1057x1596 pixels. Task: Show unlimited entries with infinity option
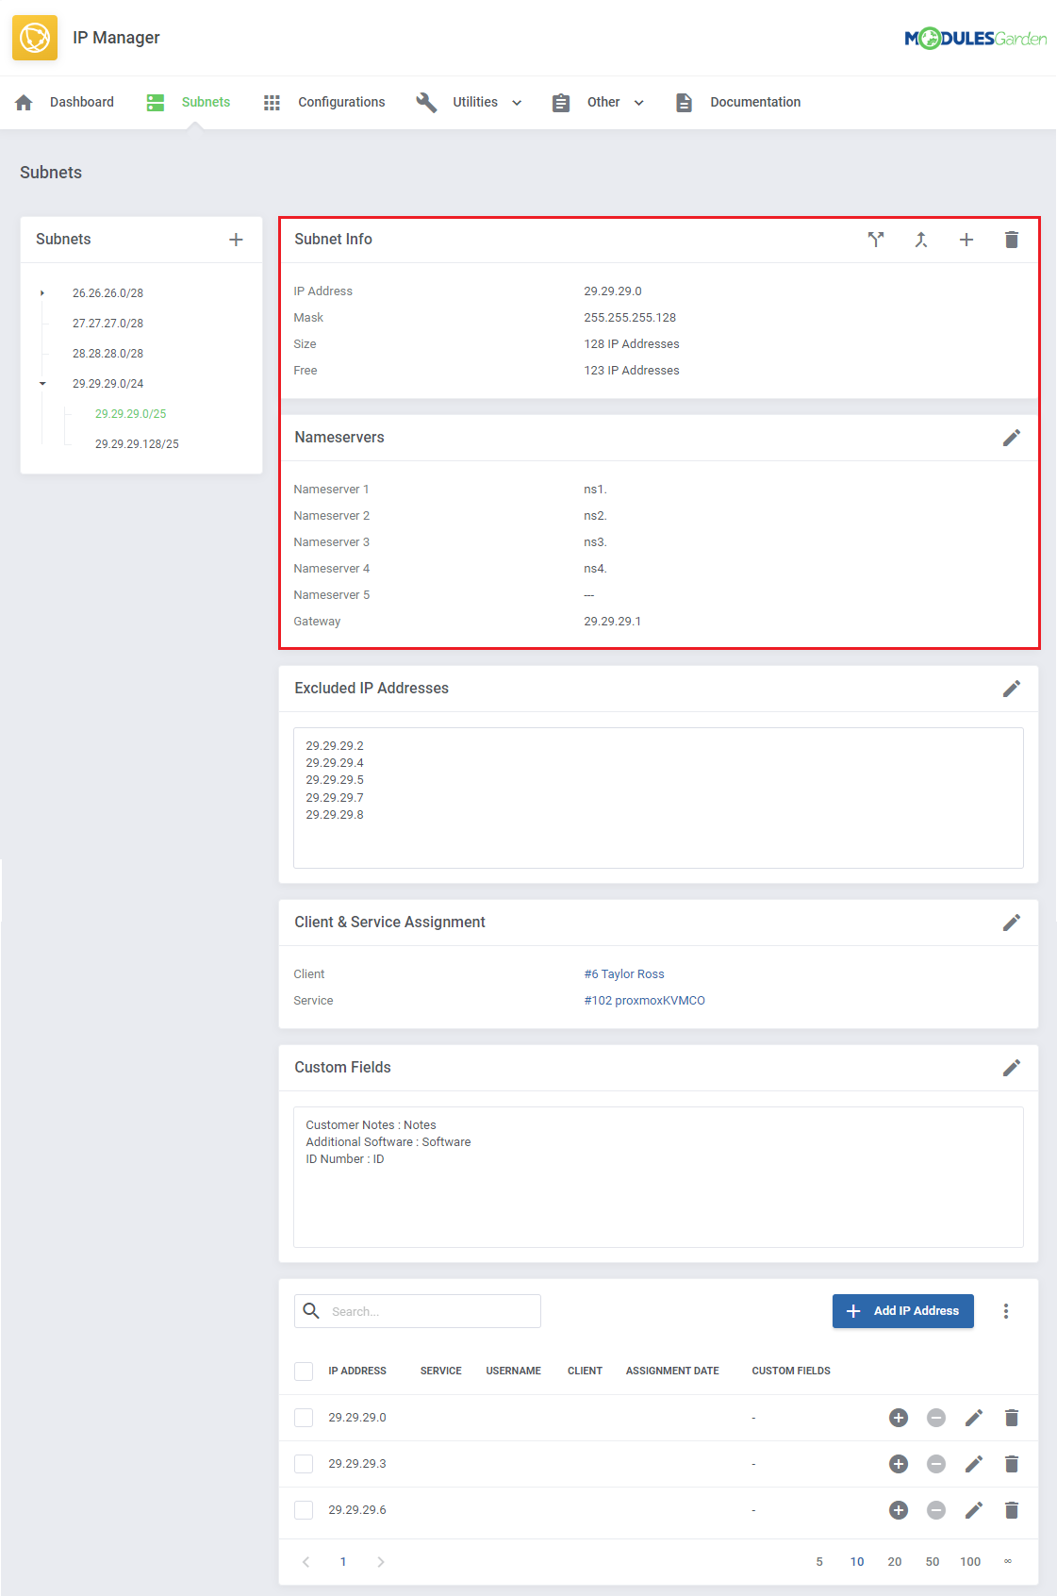[x=1008, y=1561]
